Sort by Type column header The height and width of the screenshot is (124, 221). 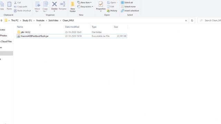click(94, 27)
